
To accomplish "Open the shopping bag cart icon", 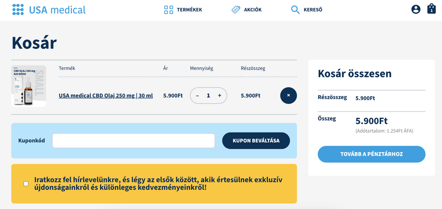I will [x=432, y=8].
